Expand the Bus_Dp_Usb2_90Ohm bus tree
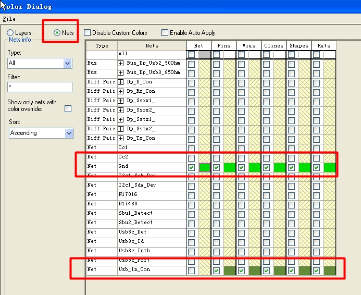 pos(121,63)
